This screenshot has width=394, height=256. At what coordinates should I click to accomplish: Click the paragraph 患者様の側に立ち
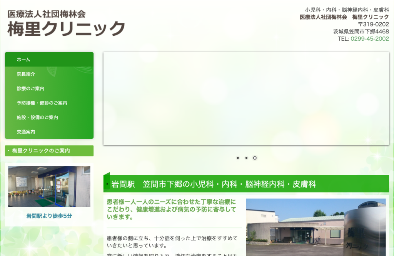point(172,242)
